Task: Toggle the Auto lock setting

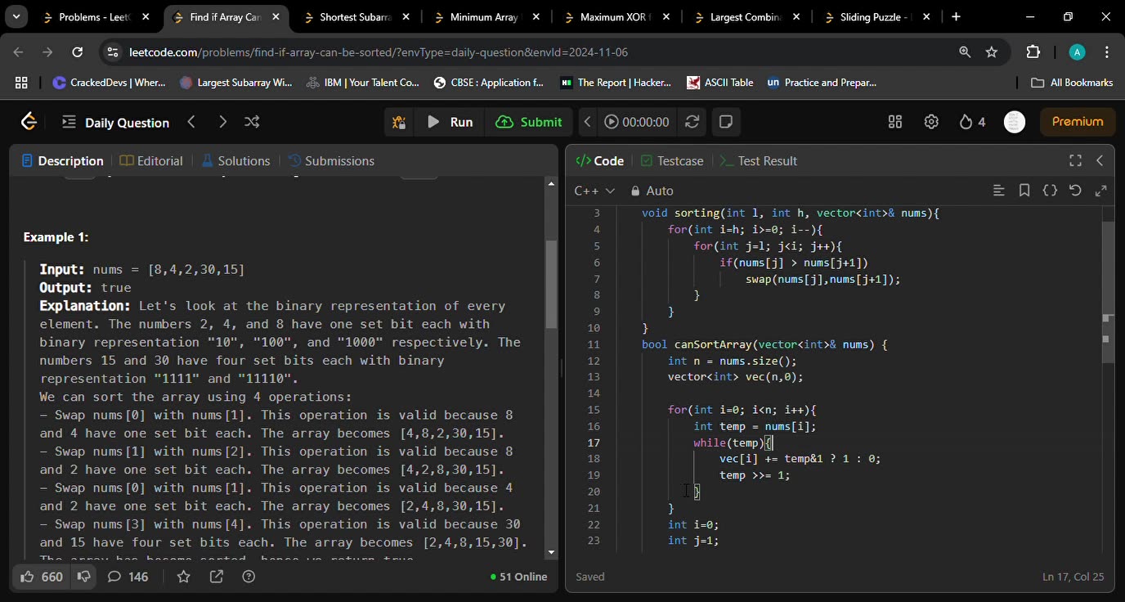Action: 652,191
